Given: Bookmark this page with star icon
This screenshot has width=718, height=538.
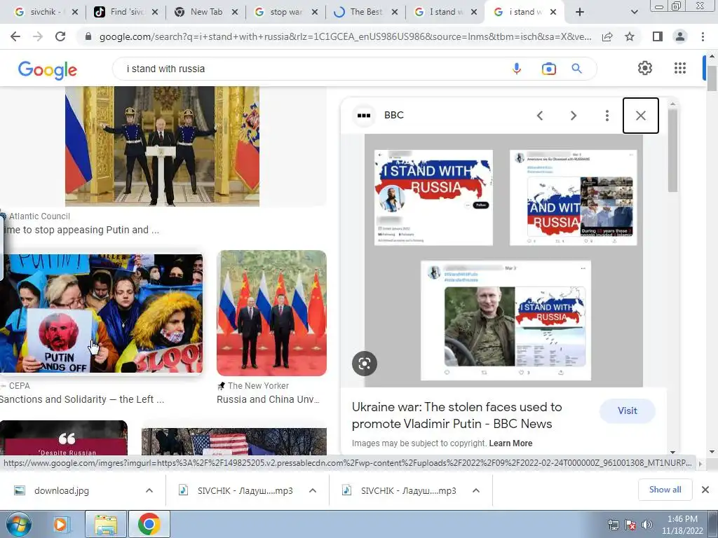Looking at the screenshot, I should coord(630,36).
